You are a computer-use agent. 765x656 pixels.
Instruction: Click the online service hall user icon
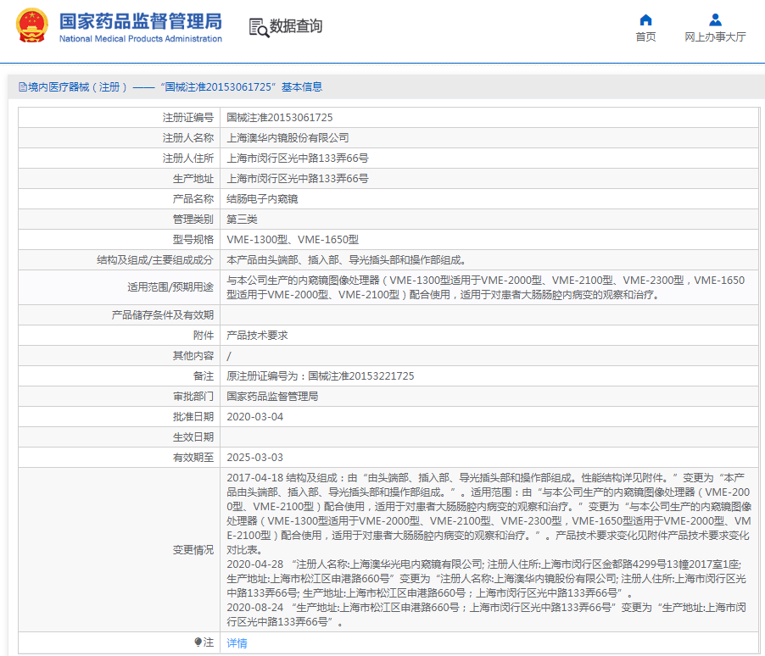(715, 20)
